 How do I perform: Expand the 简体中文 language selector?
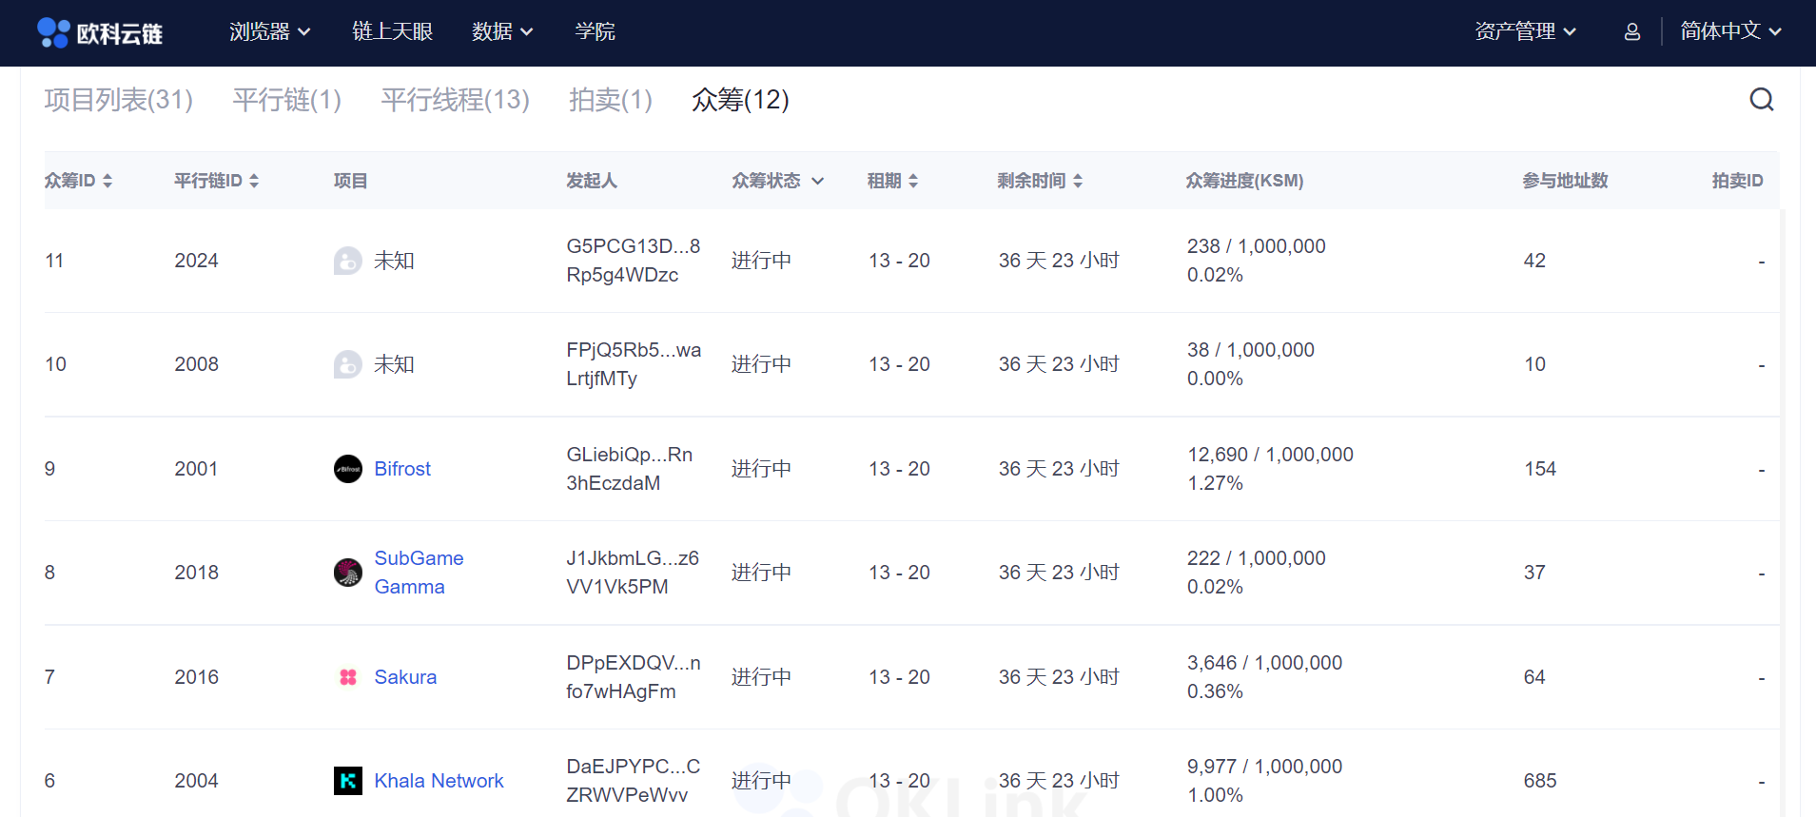1729,31
